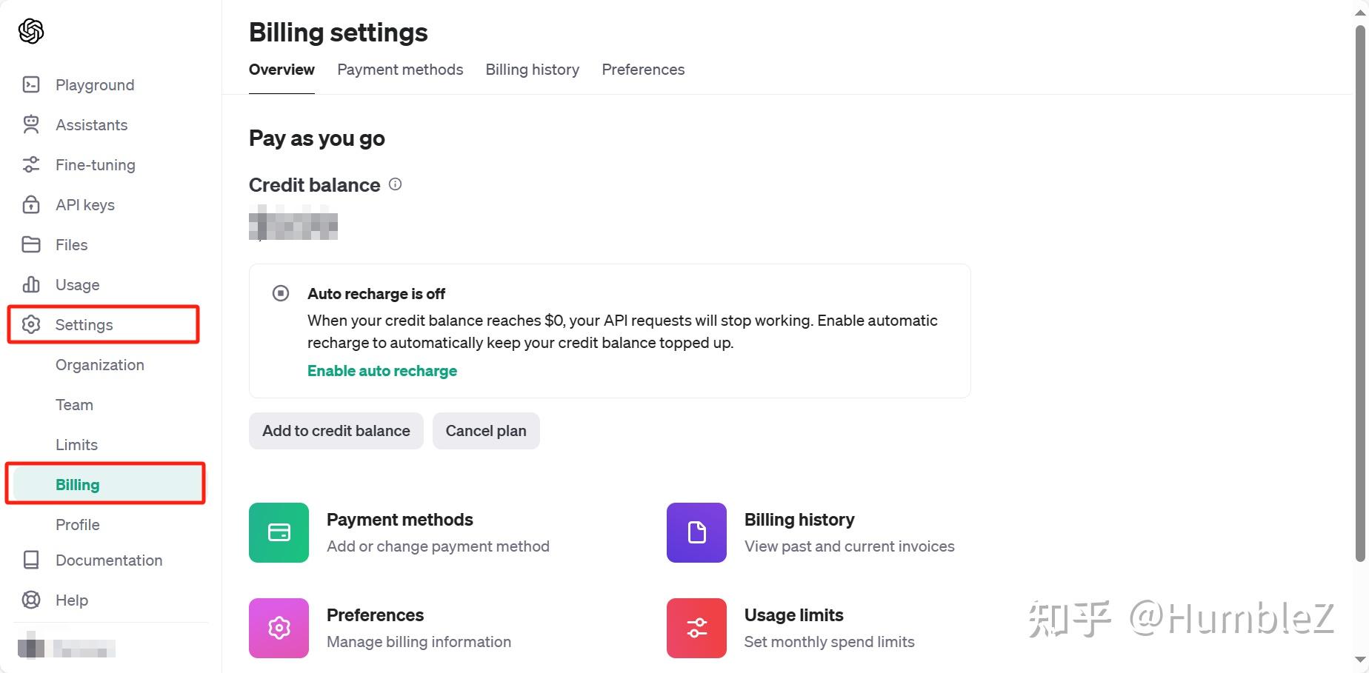Click the Credit balance info icon
Viewport: 1369px width, 673px height.
(x=396, y=184)
